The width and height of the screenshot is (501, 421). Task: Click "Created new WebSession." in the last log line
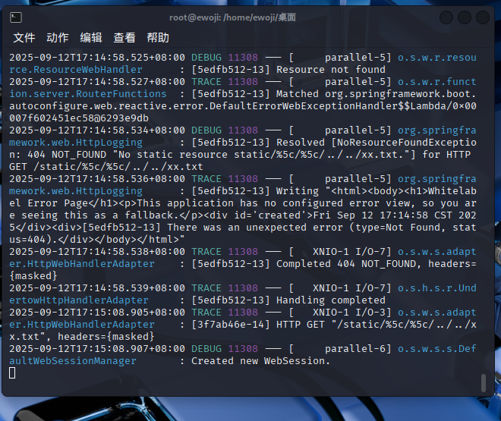point(261,361)
